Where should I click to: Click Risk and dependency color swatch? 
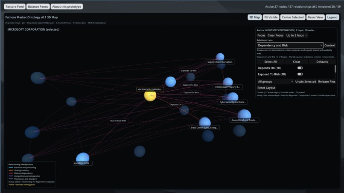point(11,173)
